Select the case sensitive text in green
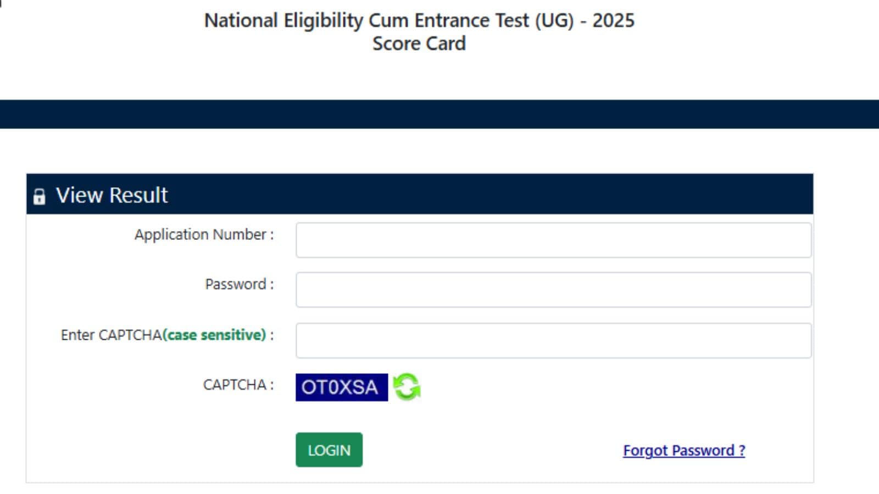The width and height of the screenshot is (879, 494). click(214, 335)
